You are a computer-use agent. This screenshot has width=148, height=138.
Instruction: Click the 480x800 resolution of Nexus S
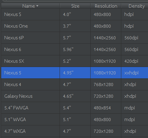(106, 14)
